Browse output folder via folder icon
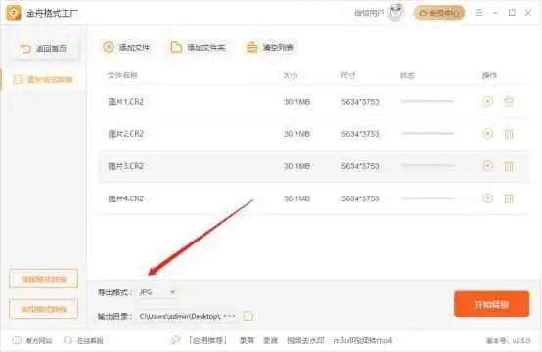The width and height of the screenshot is (542, 352). [248, 316]
